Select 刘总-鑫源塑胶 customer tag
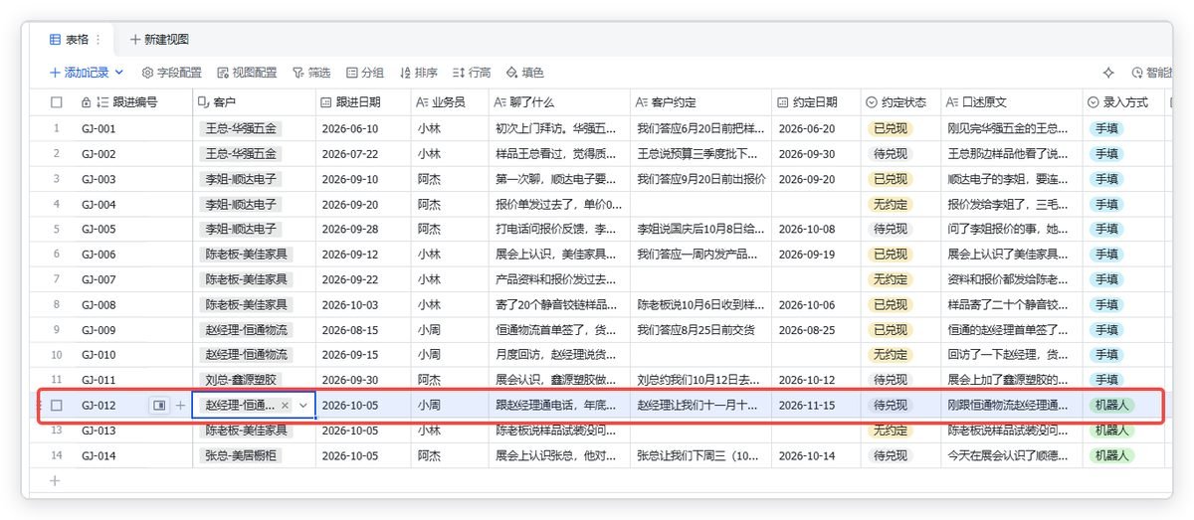Viewport: 1194px width, 520px height. pyautogui.click(x=242, y=380)
